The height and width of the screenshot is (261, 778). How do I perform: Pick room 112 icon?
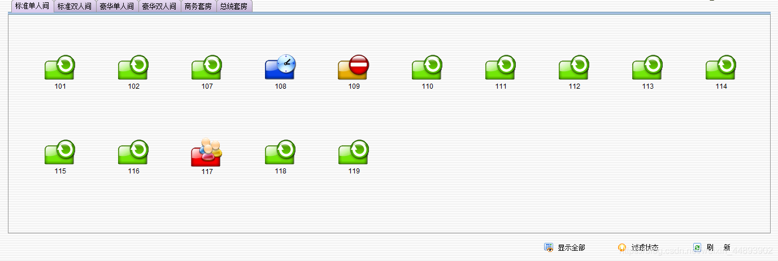pyautogui.click(x=574, y=67)
